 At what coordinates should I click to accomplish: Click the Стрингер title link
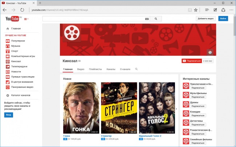pyautogui.click(x=106, y=136)
